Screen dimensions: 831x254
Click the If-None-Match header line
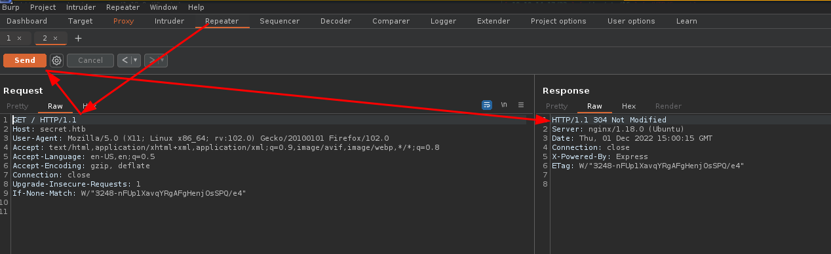[129, 193]
